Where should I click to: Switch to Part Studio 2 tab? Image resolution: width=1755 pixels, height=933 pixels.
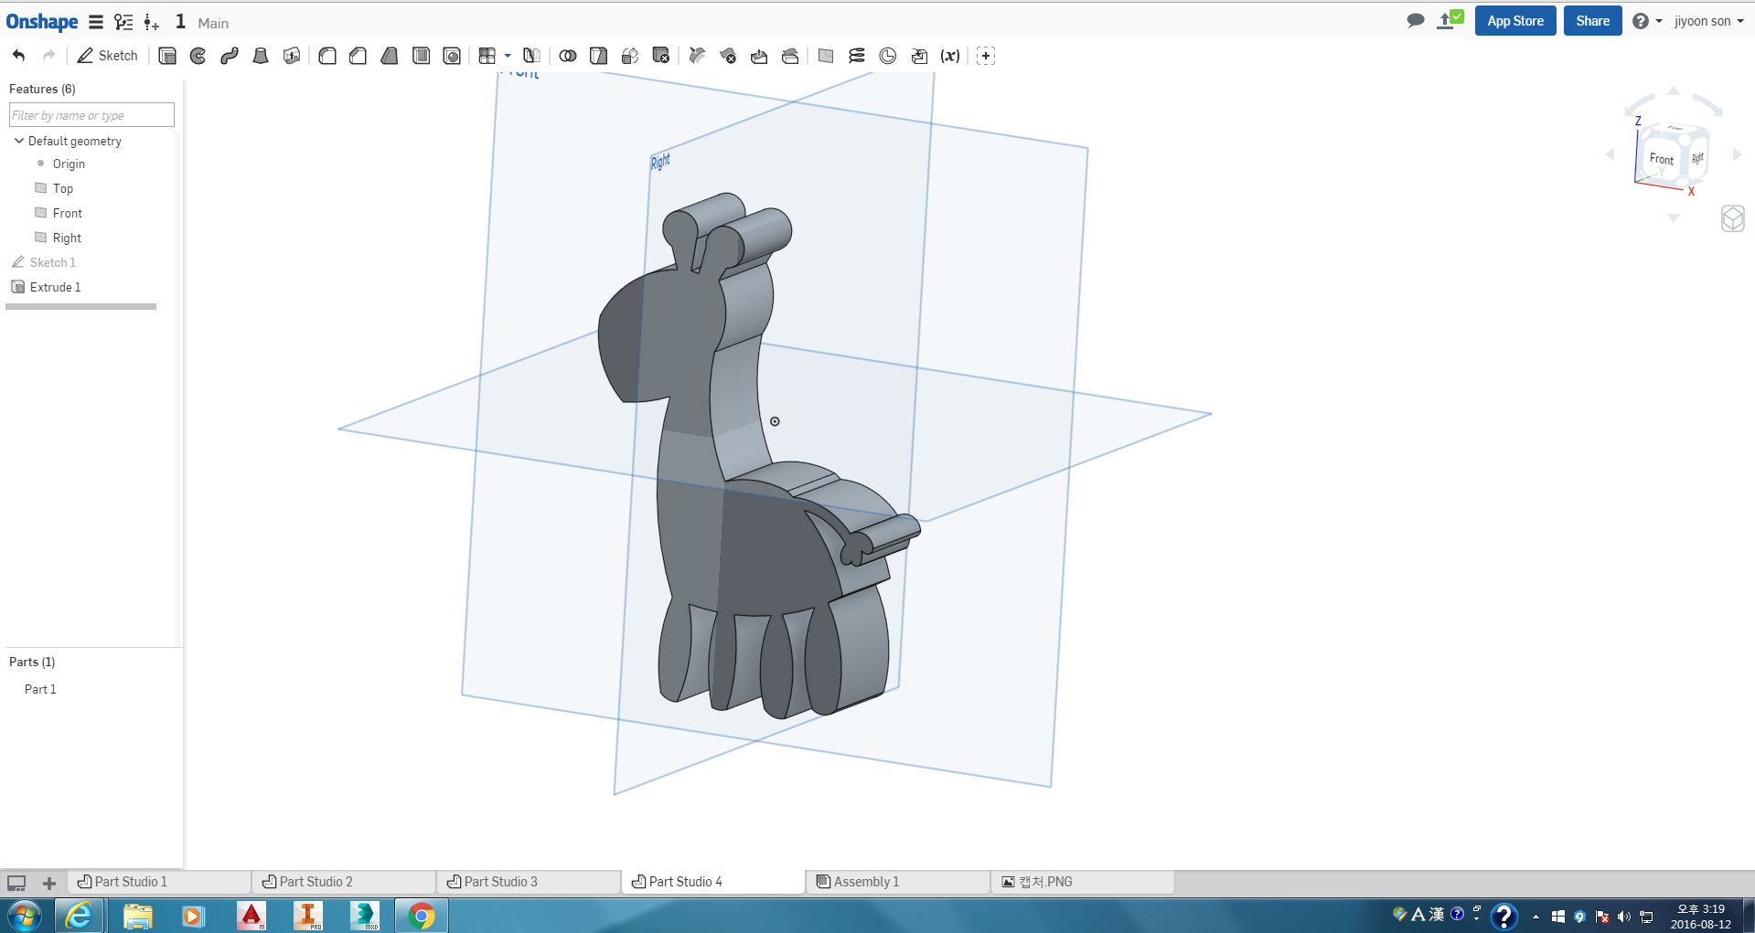pos(345,882)
